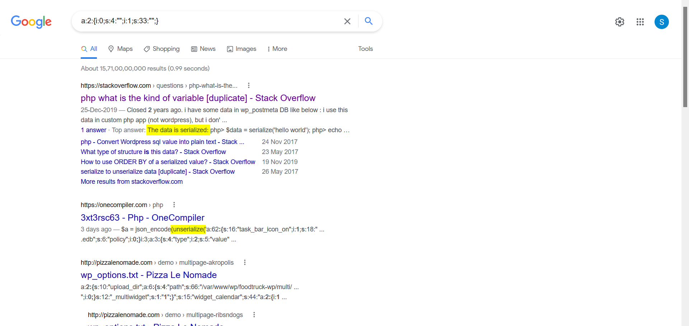Switch to the News tab
The width and height of the screenshot is (689, 326).
[203, 49]
